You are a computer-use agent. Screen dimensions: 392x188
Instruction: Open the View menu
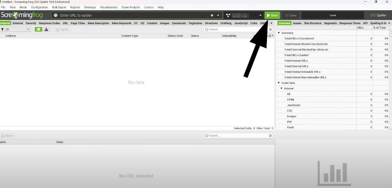tap(13, 7)
